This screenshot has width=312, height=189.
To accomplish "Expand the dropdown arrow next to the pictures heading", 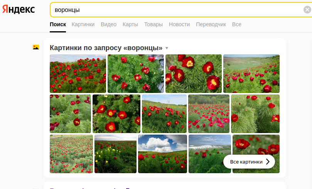I will click(167, 48).
